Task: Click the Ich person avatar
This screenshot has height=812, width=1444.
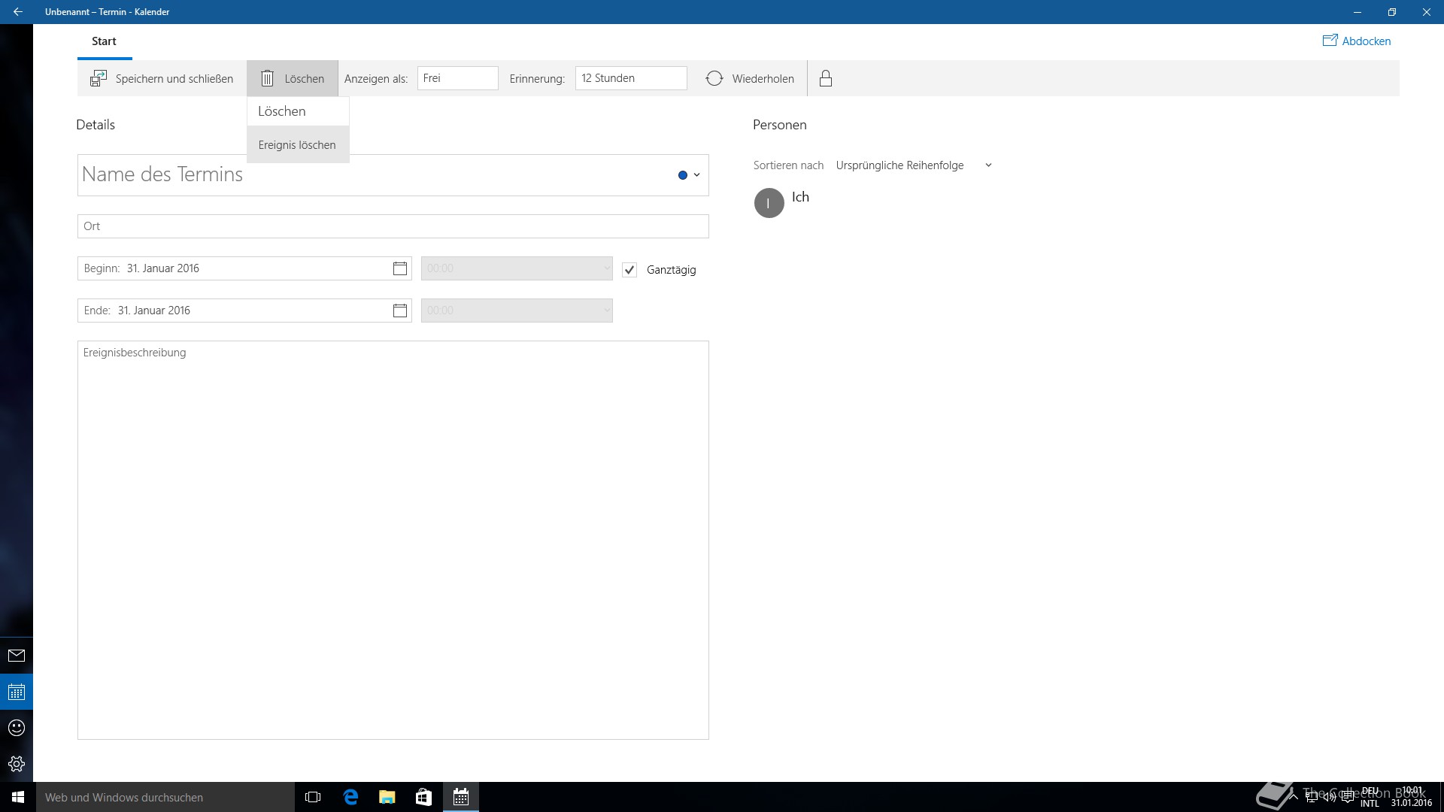Action: pos(769,203)
